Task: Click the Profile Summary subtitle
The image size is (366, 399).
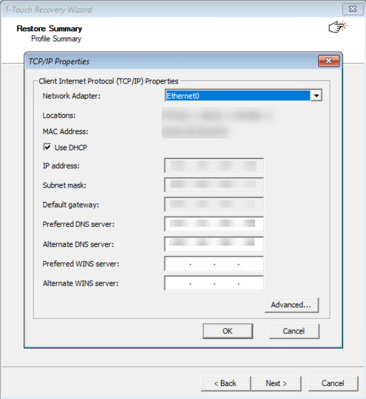Action: tap(56, 39)
